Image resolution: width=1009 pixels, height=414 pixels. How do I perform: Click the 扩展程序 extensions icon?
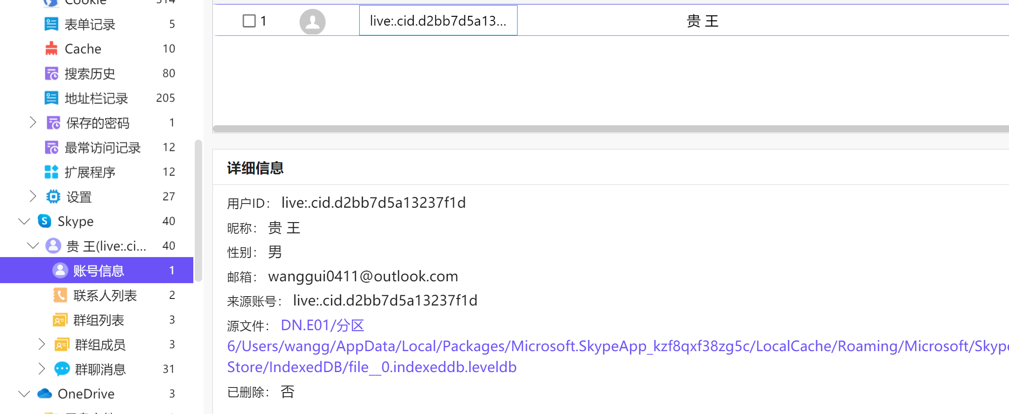pos(51,172)
